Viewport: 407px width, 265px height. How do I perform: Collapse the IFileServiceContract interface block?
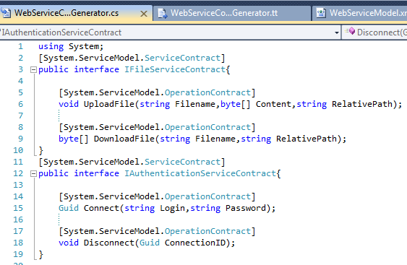[x=33, y=70]
